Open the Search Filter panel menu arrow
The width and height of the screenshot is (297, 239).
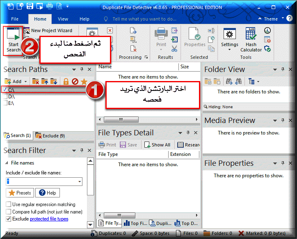tap(74, 151)
